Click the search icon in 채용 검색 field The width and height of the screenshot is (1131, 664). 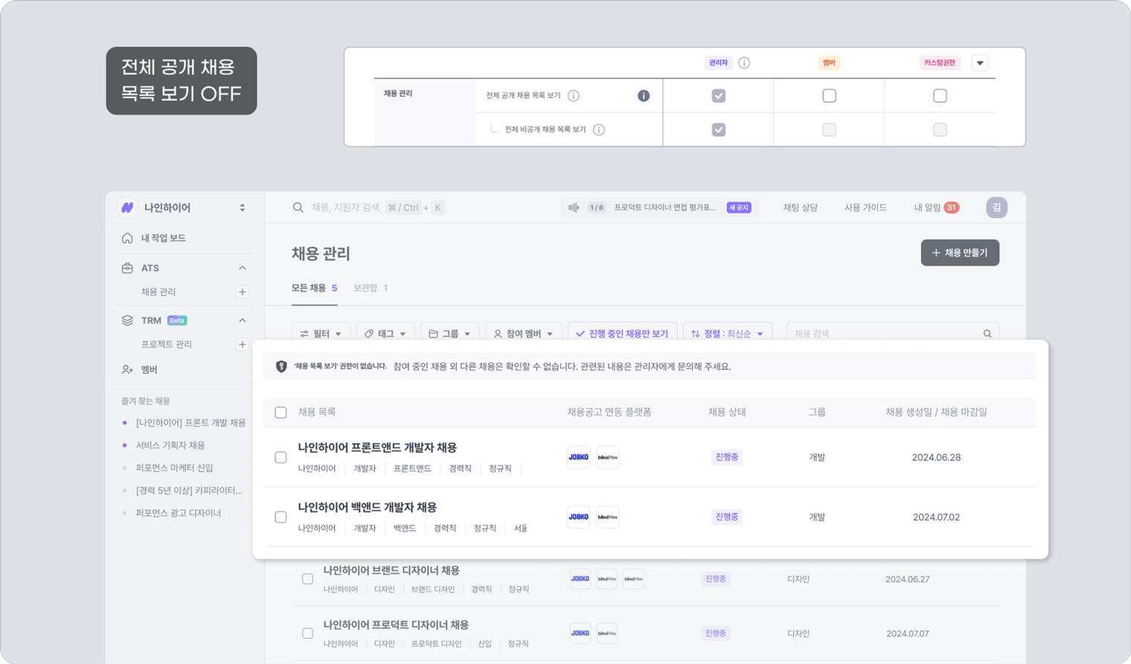click(987, 334)
